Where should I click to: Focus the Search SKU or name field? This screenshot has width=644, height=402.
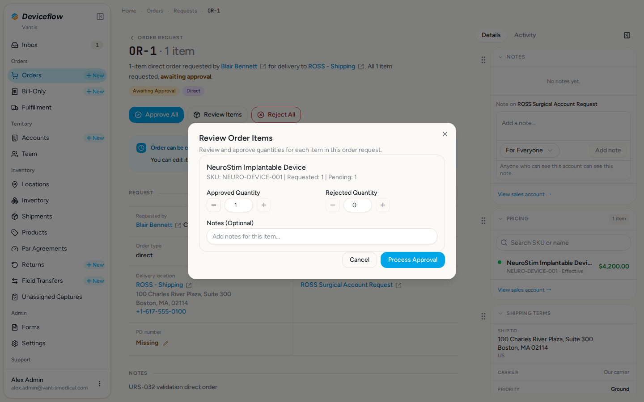tap(563, 243)
